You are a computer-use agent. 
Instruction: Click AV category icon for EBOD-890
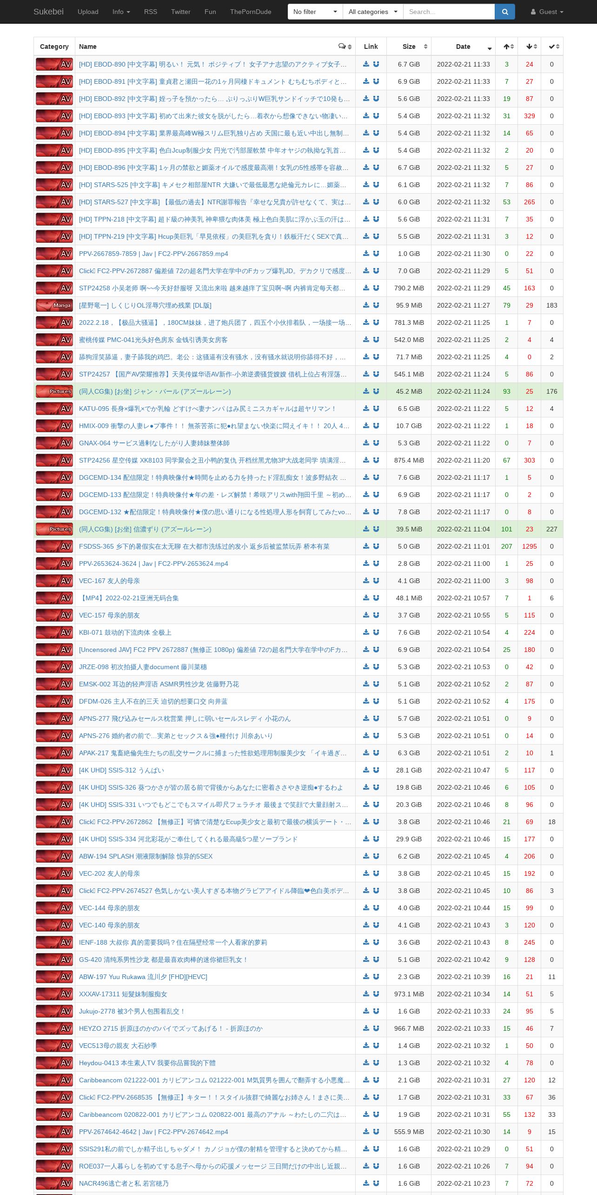click(x=54, y=64)
